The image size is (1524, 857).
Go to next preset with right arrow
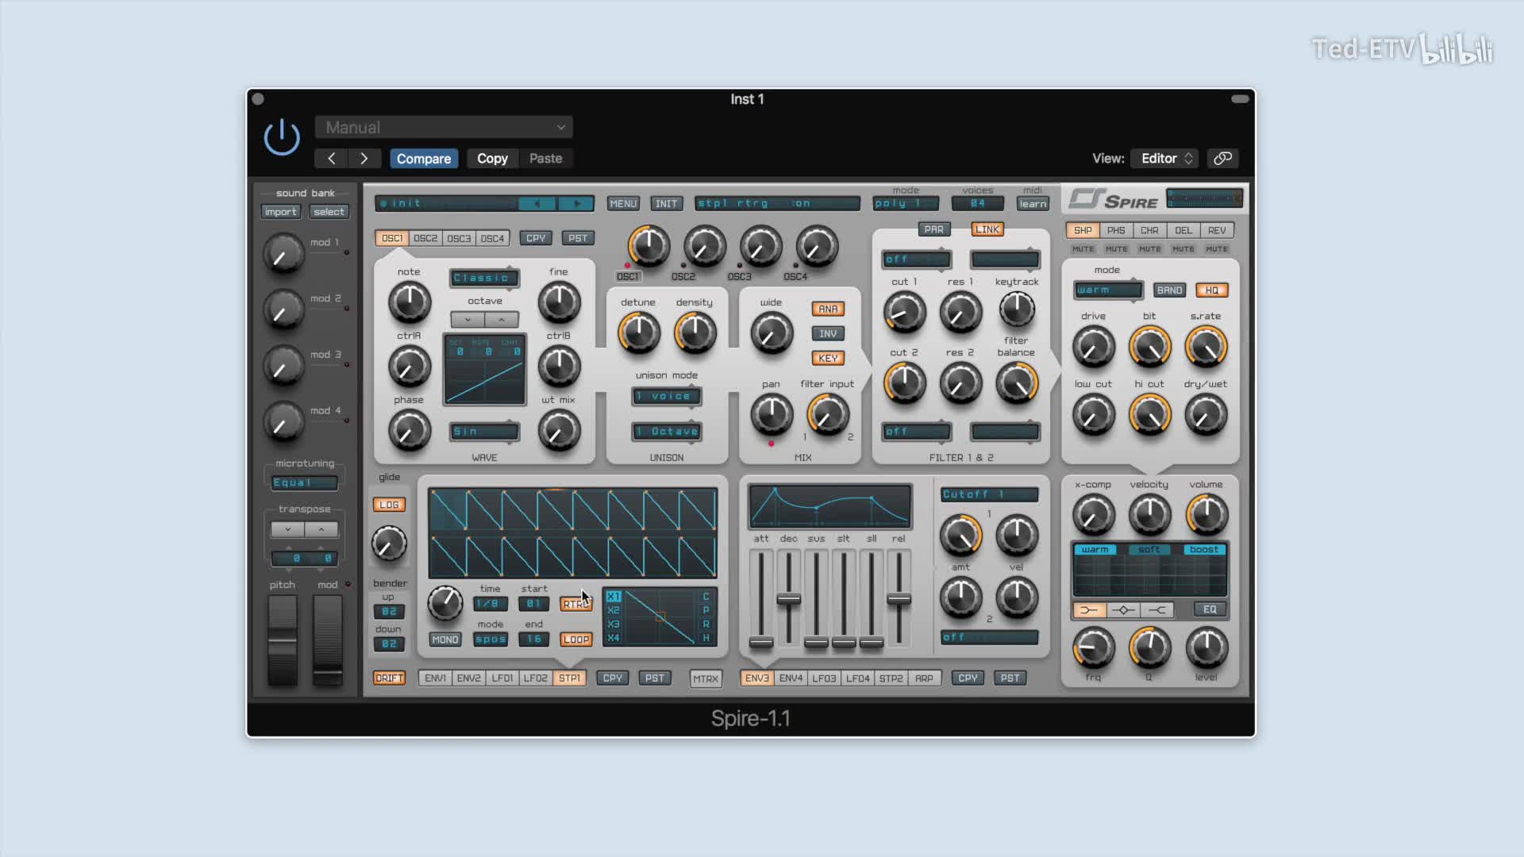tap(364, 158)
